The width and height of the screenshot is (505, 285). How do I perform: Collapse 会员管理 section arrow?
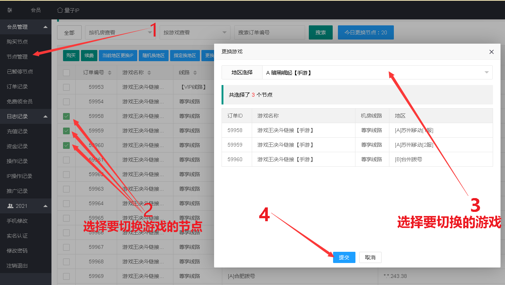pos(46,27)
